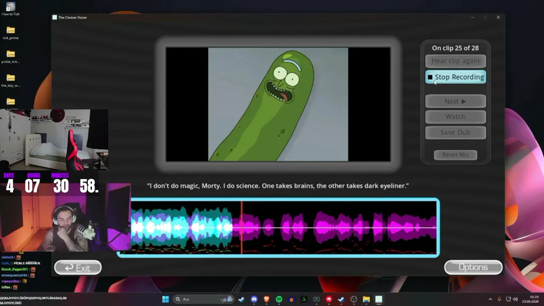
Task: Click the green icon on the taskbar
Action: click(x=304, y=299)
